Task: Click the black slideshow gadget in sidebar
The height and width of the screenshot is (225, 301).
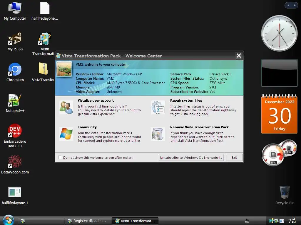Action: click(279, 73)
